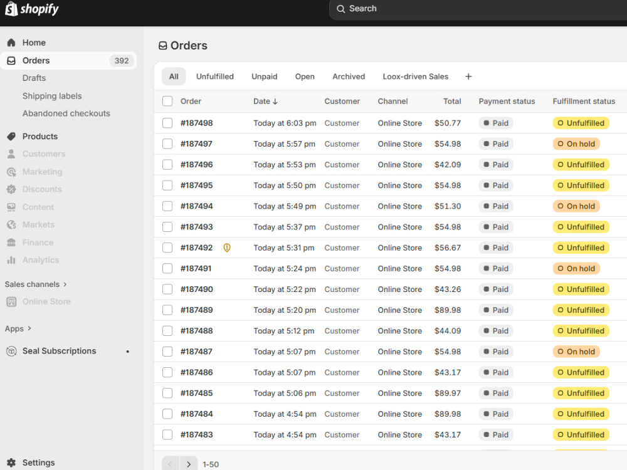
Task: Click the magnifier icon in Search bar
Action: click(340, 9)
